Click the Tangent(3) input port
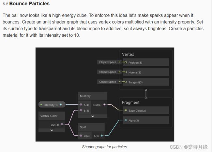The height and width of the screenshot is (152, 212). [x=126, y=82]
